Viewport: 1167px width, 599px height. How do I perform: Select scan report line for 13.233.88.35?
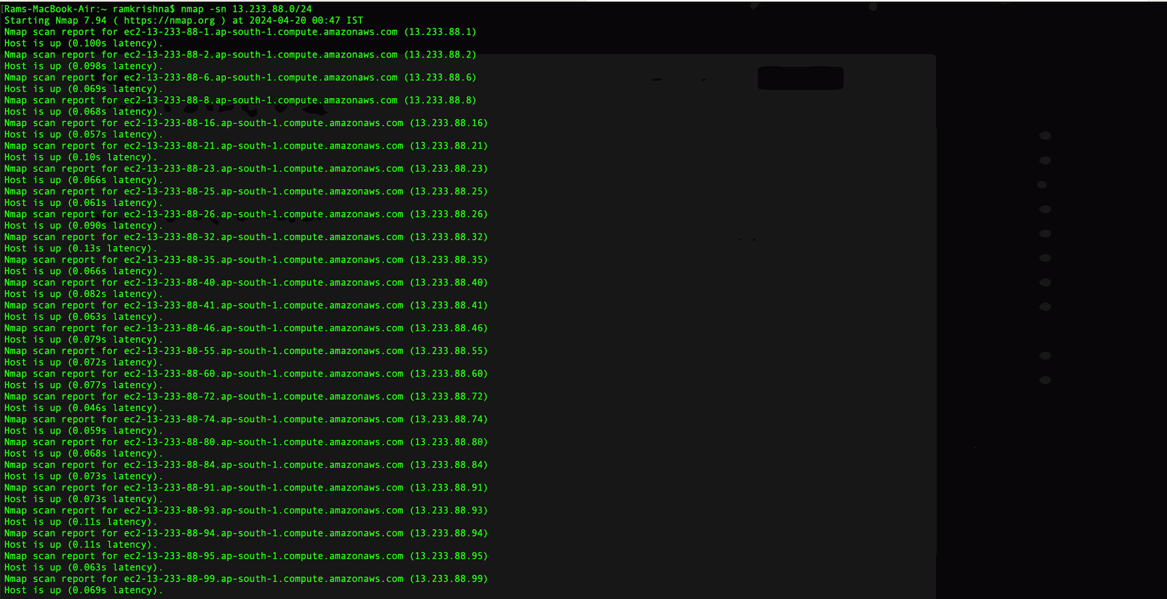click(x=246, y=260)
